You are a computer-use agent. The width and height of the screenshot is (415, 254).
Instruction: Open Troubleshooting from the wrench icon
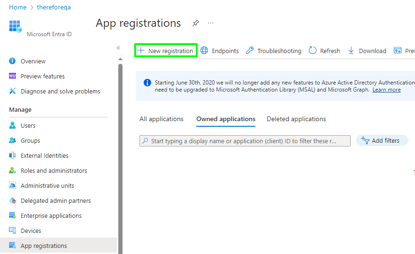[x=250, y=51]
